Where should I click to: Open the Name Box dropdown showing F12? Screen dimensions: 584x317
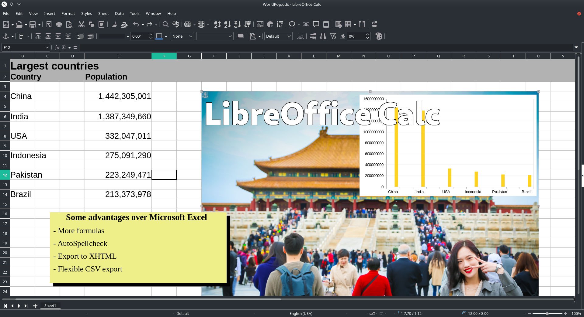(47, 47)
